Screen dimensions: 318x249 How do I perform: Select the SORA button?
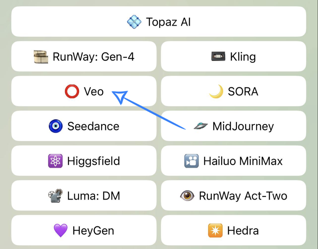coord(243,91)
